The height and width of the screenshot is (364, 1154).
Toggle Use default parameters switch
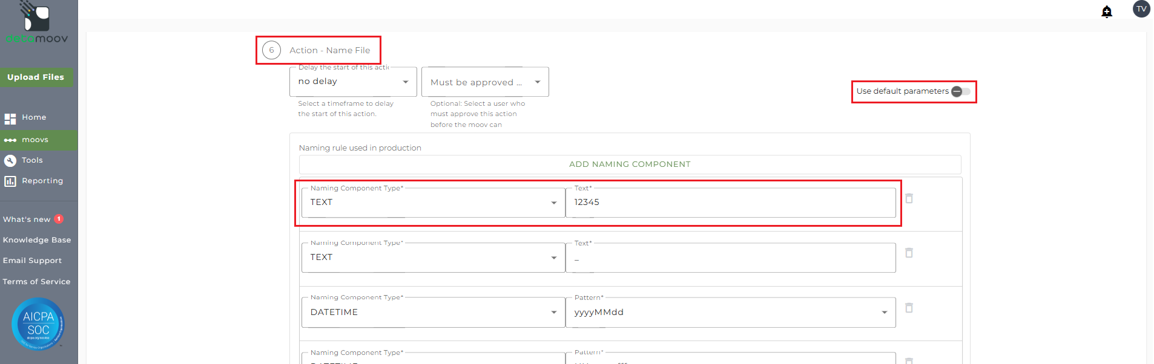960,91
